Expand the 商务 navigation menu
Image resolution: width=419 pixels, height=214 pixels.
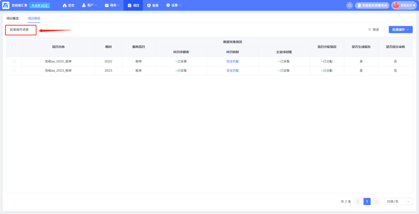point(112,5)
